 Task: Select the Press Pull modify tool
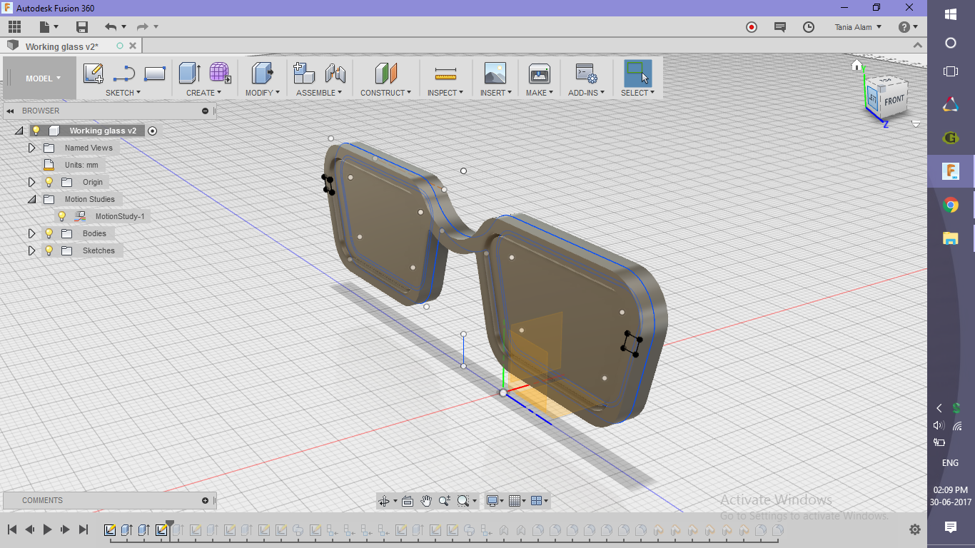tap(263, 73)
